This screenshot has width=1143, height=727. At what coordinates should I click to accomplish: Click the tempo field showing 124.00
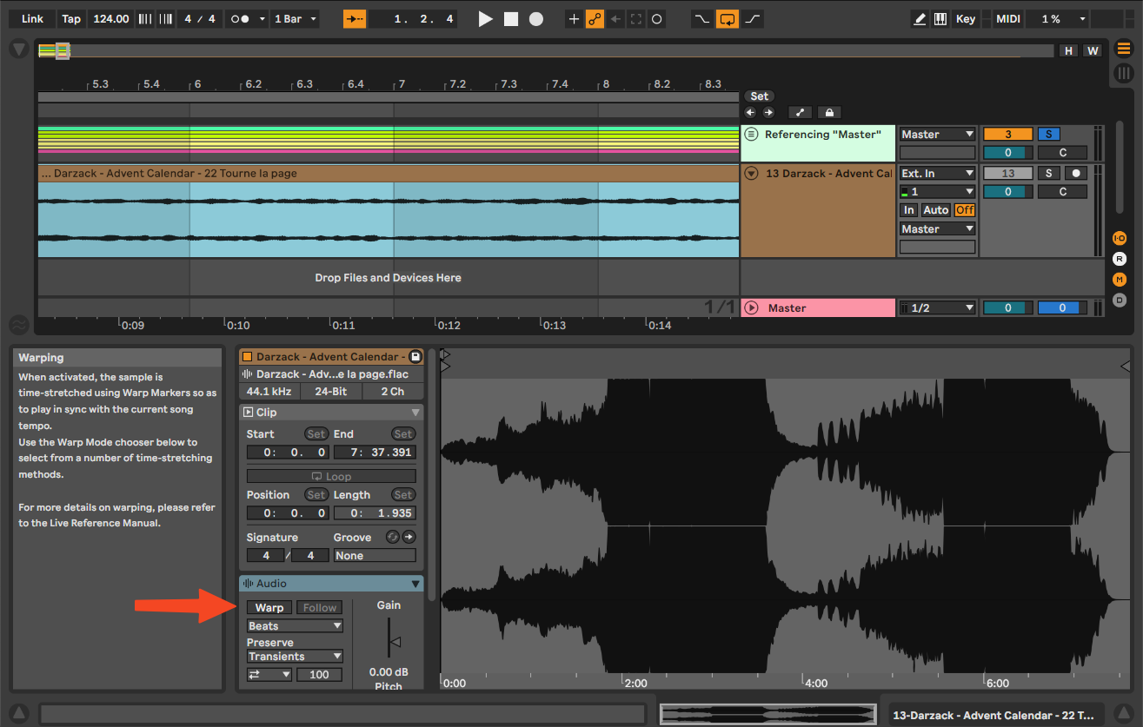click(x=110, y=19)
